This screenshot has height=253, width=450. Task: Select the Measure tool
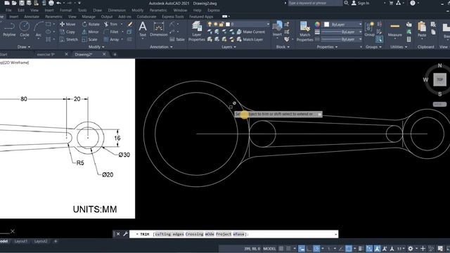point(395,30)
